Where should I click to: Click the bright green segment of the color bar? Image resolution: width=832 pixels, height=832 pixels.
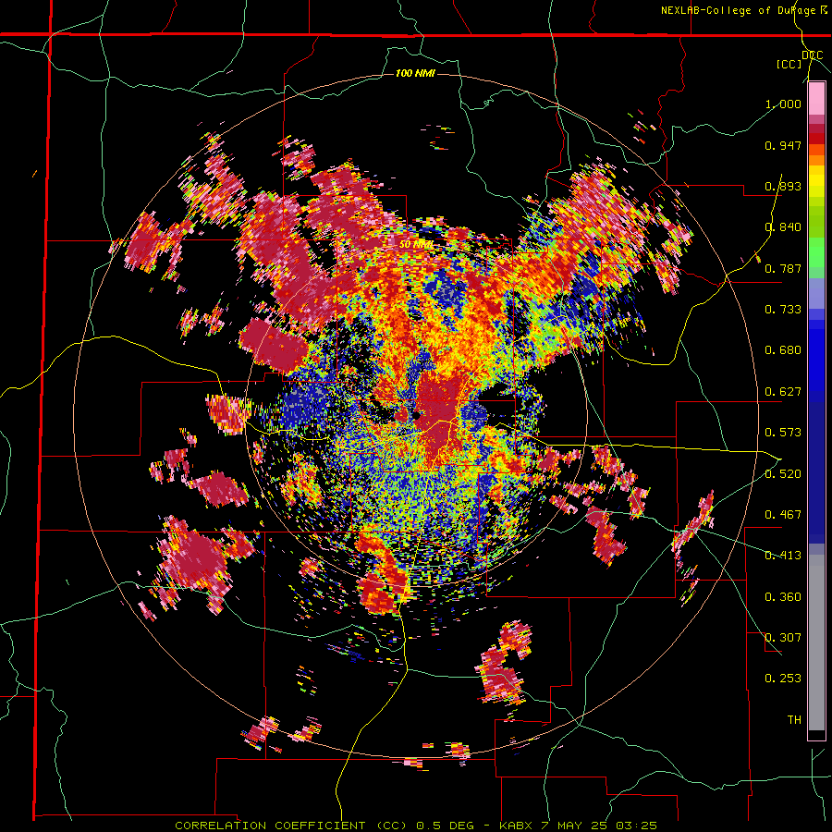coord(816,252)
